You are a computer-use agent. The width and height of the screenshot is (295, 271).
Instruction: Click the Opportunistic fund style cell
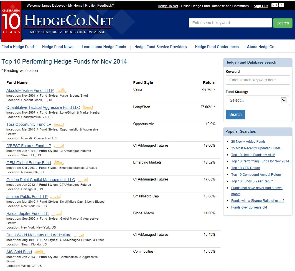coord(144,124)
